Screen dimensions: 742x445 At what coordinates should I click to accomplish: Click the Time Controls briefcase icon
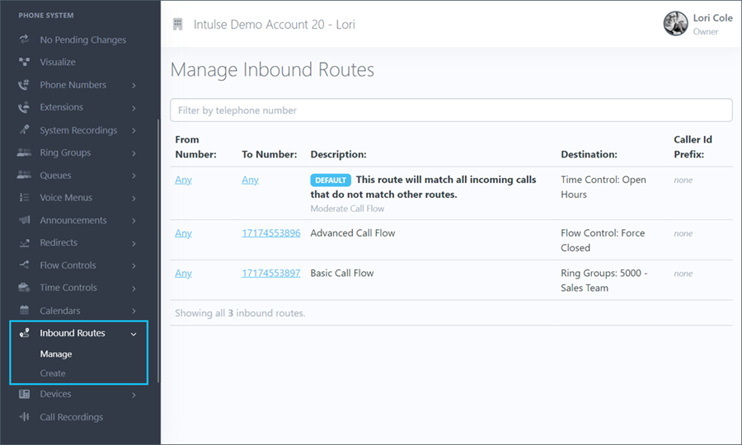point(24,288)
